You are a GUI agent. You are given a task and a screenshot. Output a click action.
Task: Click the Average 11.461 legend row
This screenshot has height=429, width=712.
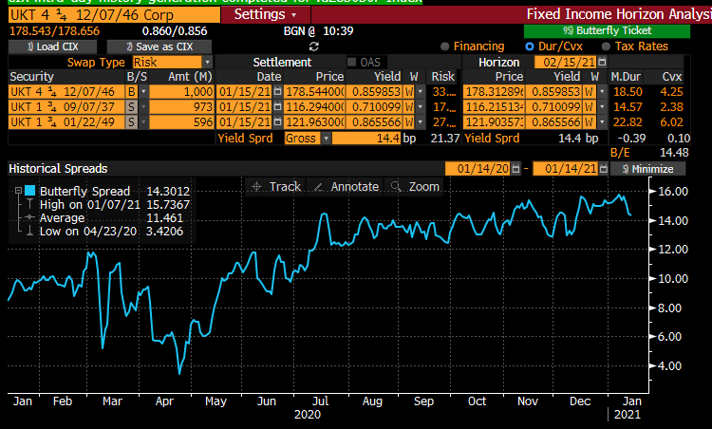[x=111, y=218]
